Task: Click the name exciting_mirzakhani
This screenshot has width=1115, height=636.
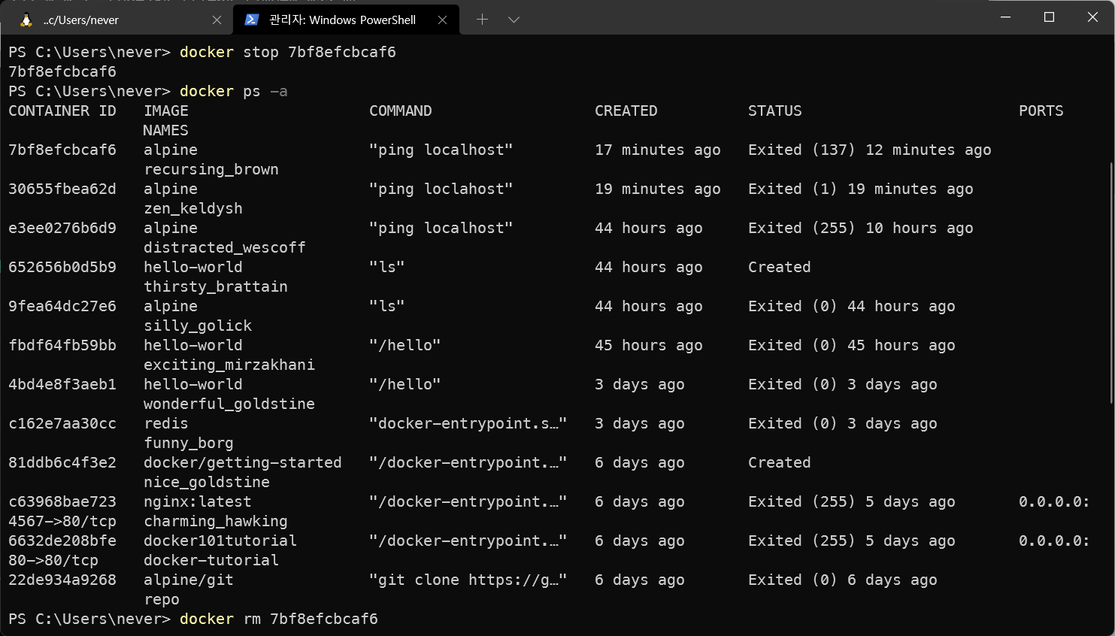Action: tap(229, 365)
